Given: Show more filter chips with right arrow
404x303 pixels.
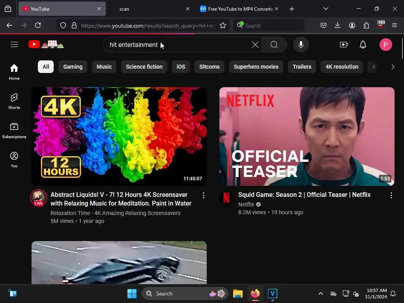Looking at the screenshot, I should 393,67.
